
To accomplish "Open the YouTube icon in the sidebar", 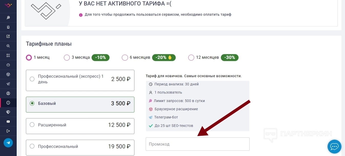I will coord(8,122).
